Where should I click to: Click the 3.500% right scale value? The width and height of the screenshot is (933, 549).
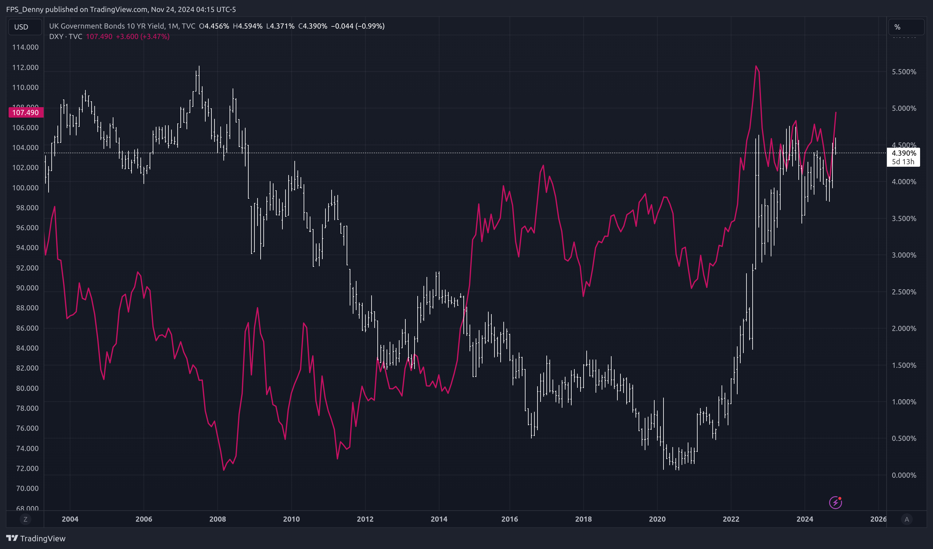pyautogui.click(x=904, y=219)
